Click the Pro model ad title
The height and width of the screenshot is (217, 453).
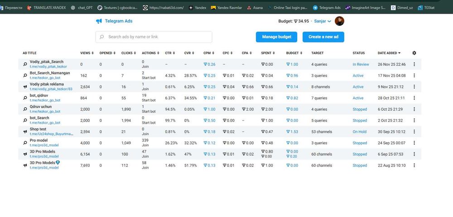click(x=39, y=140)
